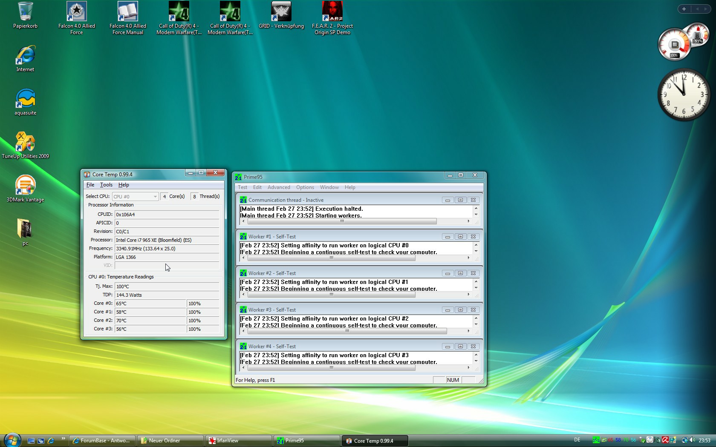This screenshot has width=716, height=447.
Task: Click the Worker #3 horizontal scrollbar thumb
Action: pyautogui.click(x=347, y=331)
